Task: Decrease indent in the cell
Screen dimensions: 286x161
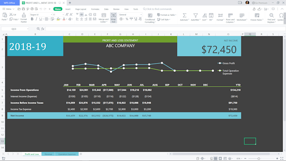Action: tap(90, 14)
